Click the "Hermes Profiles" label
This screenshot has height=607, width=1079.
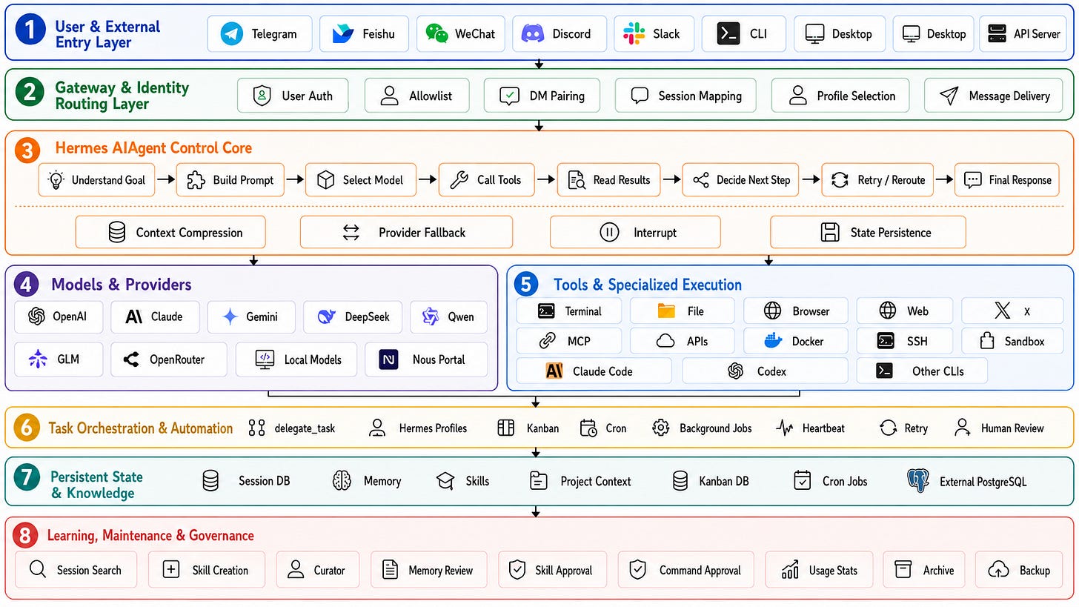(x=433, y=428)
